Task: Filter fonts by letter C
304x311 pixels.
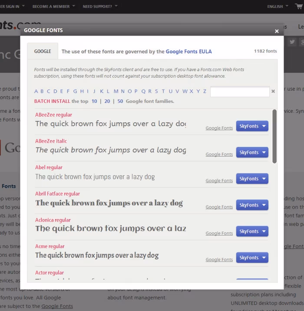Action: click(x=49, y=91)
